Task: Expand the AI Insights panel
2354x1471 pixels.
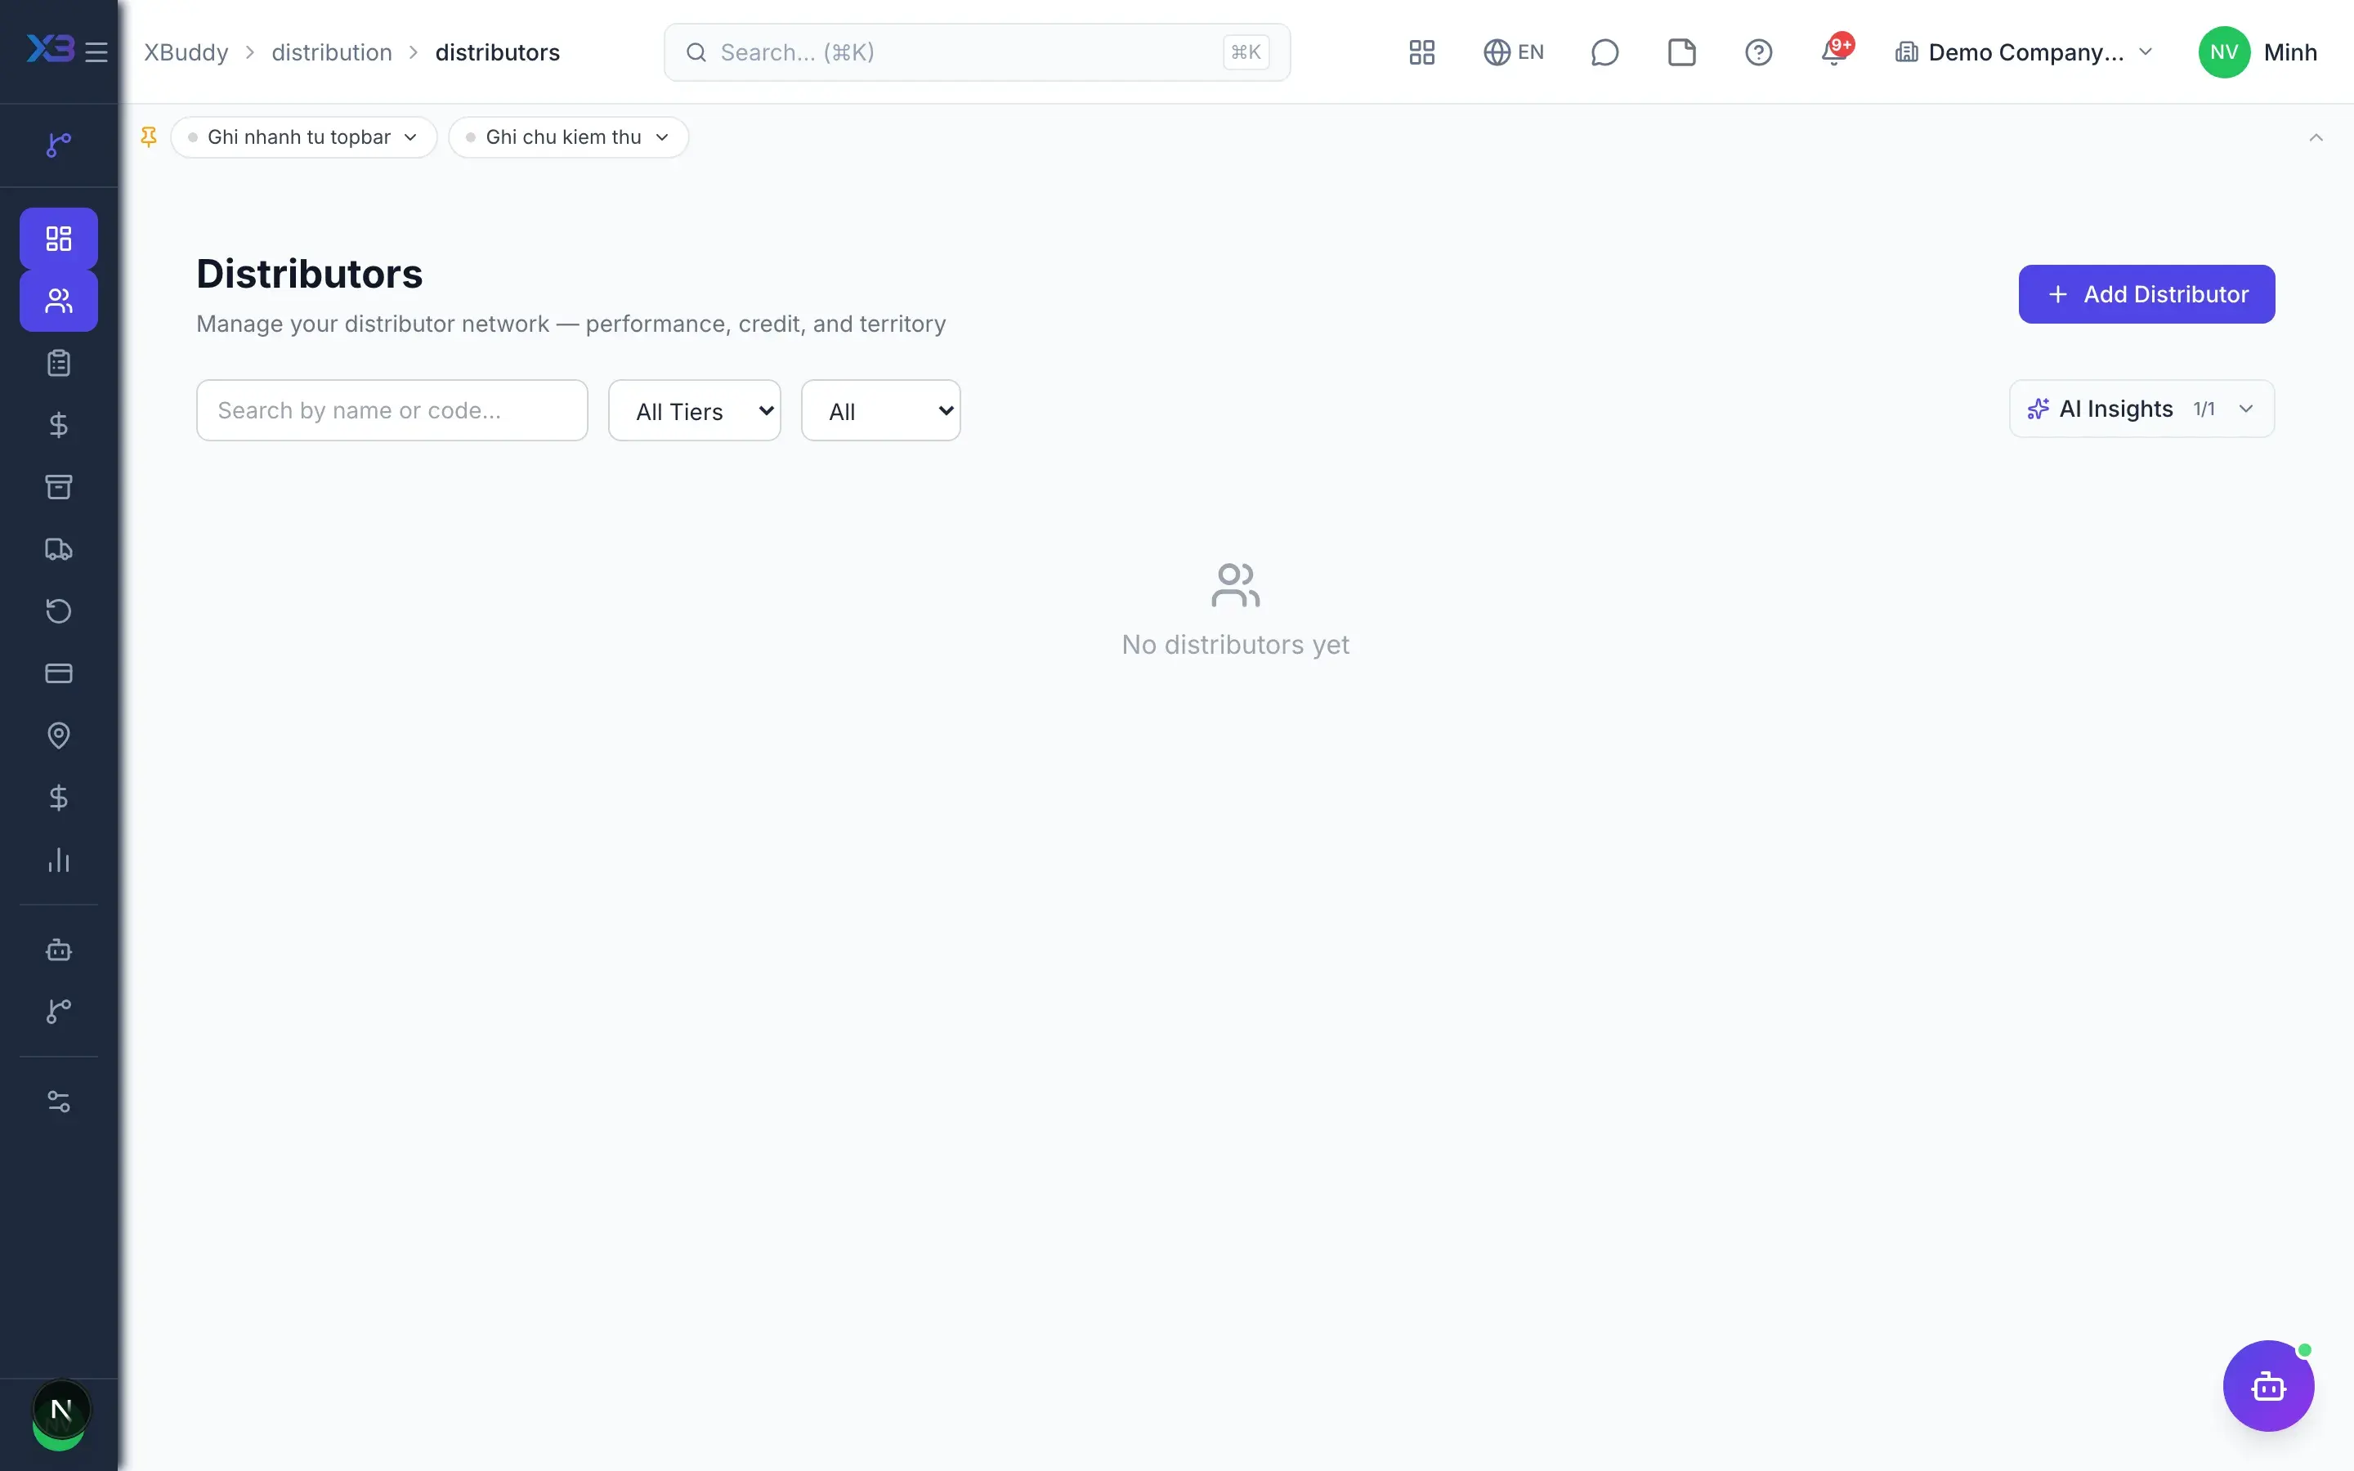Action: click(x=2142, y=409)
